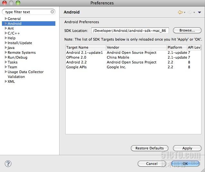Expand the Usage Data Collector node

pos(6,72)
